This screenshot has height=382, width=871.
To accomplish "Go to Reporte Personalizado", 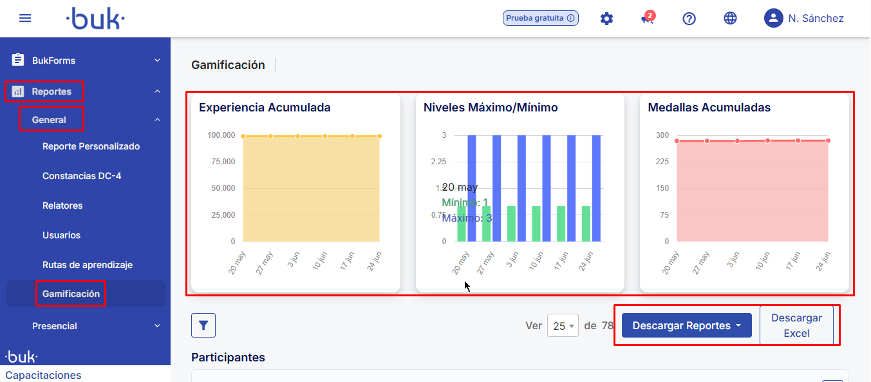I will click(91, 146).
